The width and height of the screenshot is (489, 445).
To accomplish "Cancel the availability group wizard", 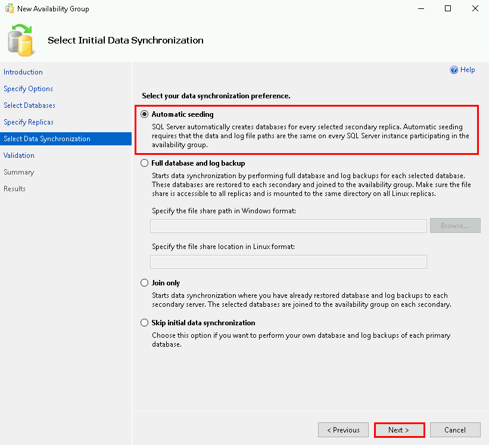I will click(455, 430).
